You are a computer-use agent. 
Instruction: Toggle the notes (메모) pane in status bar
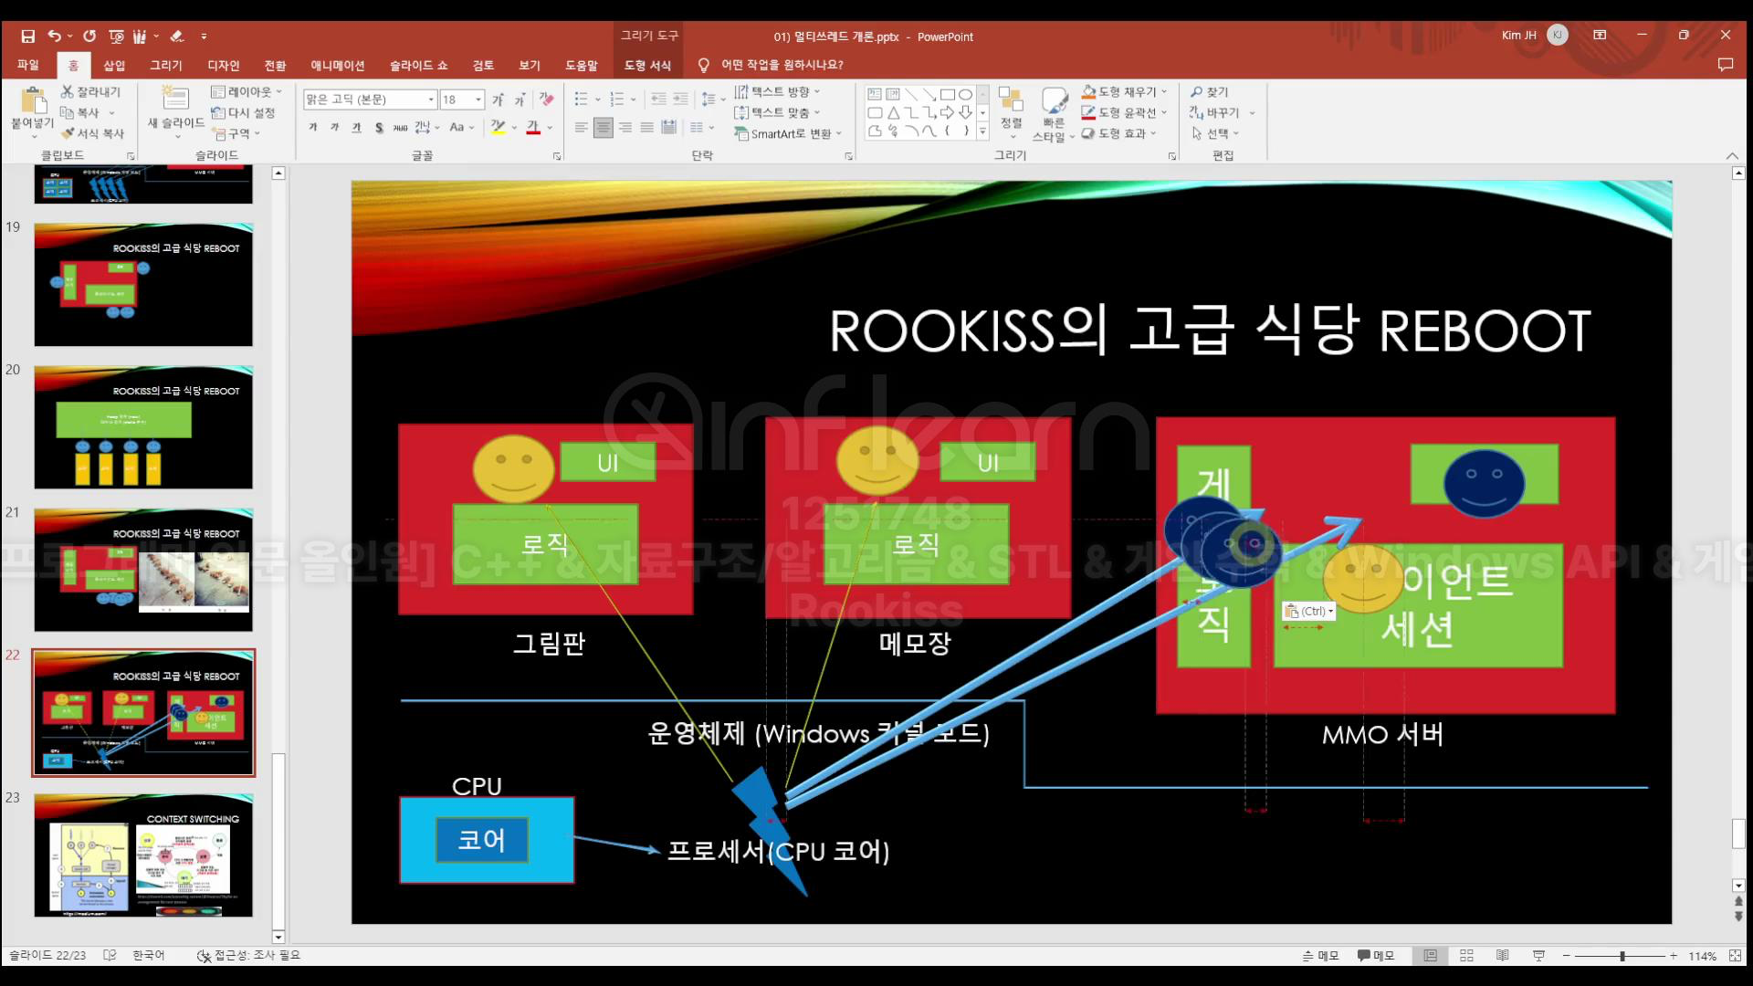pyautogui.click(x=1320, y=955)
